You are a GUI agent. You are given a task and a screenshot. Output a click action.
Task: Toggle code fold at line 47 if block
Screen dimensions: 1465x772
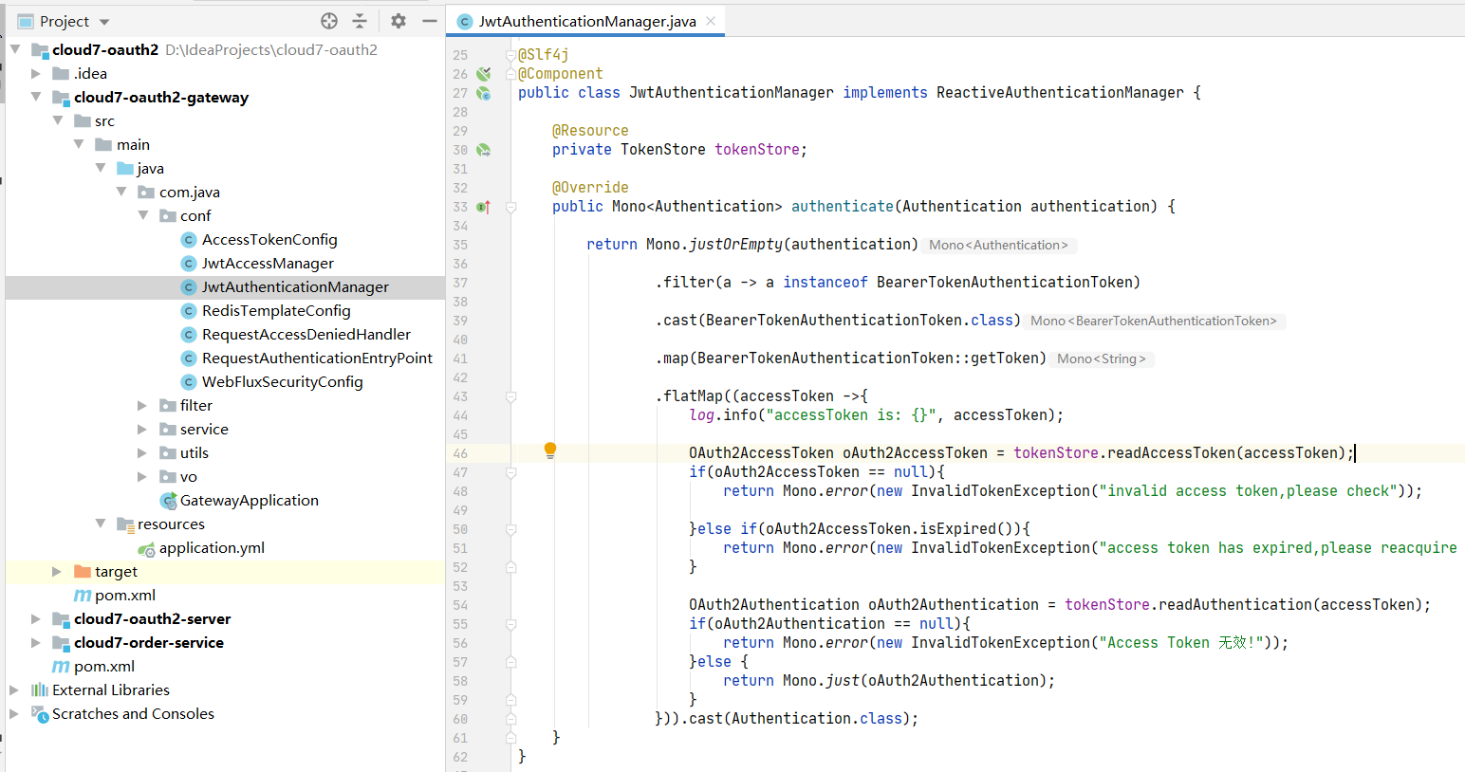510,472
